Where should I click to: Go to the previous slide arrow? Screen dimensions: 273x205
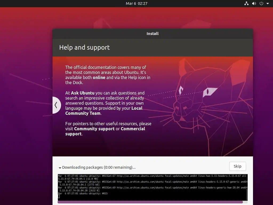[x=56, y=105]
